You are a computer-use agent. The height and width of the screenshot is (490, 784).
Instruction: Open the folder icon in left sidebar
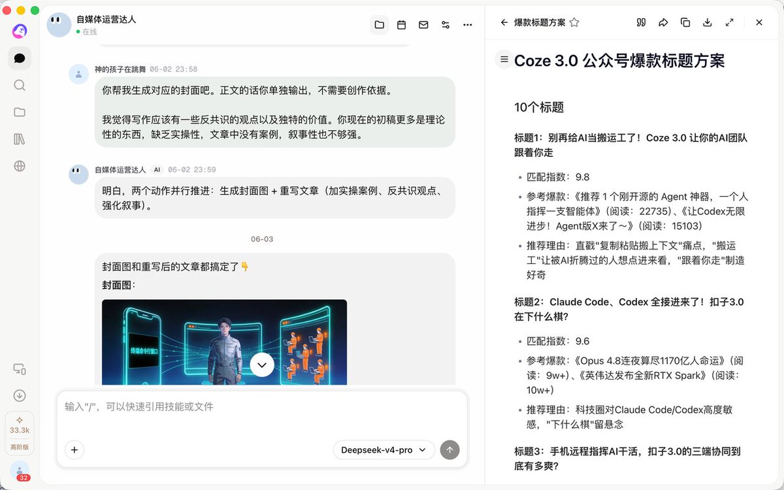pos(20,112)
